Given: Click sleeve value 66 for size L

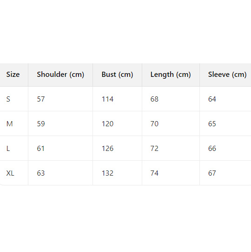Looking at the screenshot, I should pos(212,149).
